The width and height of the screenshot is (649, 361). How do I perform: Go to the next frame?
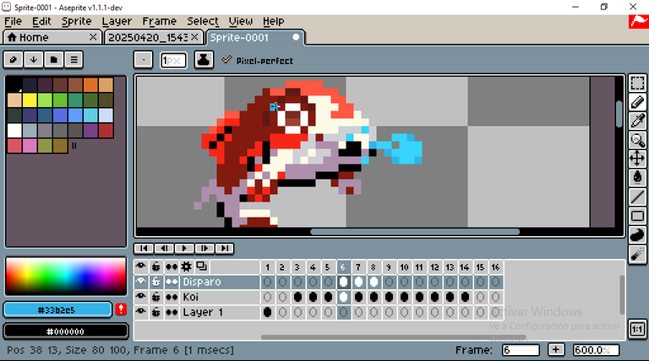click(x=204, y=248)
